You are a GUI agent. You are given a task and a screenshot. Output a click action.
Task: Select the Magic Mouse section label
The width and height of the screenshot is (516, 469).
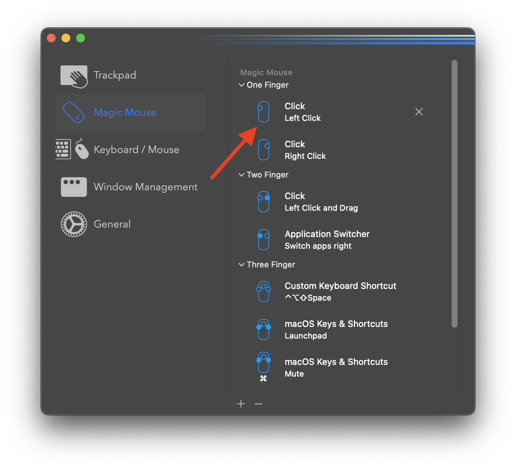(125, 113)
